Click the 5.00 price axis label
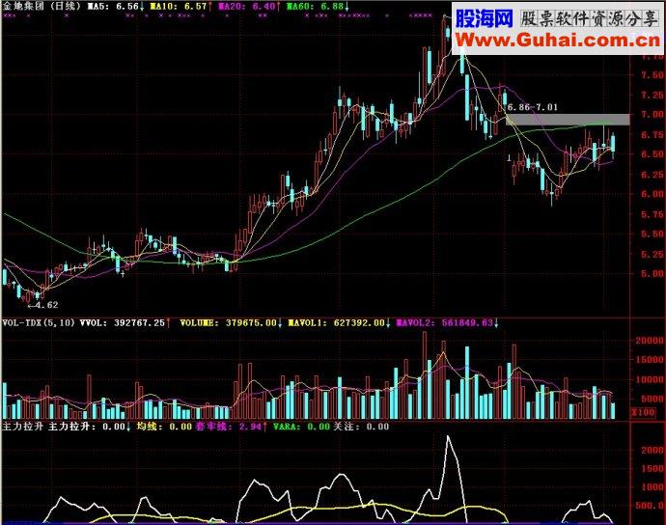This screenshot has height=525, width=666. 652,273
